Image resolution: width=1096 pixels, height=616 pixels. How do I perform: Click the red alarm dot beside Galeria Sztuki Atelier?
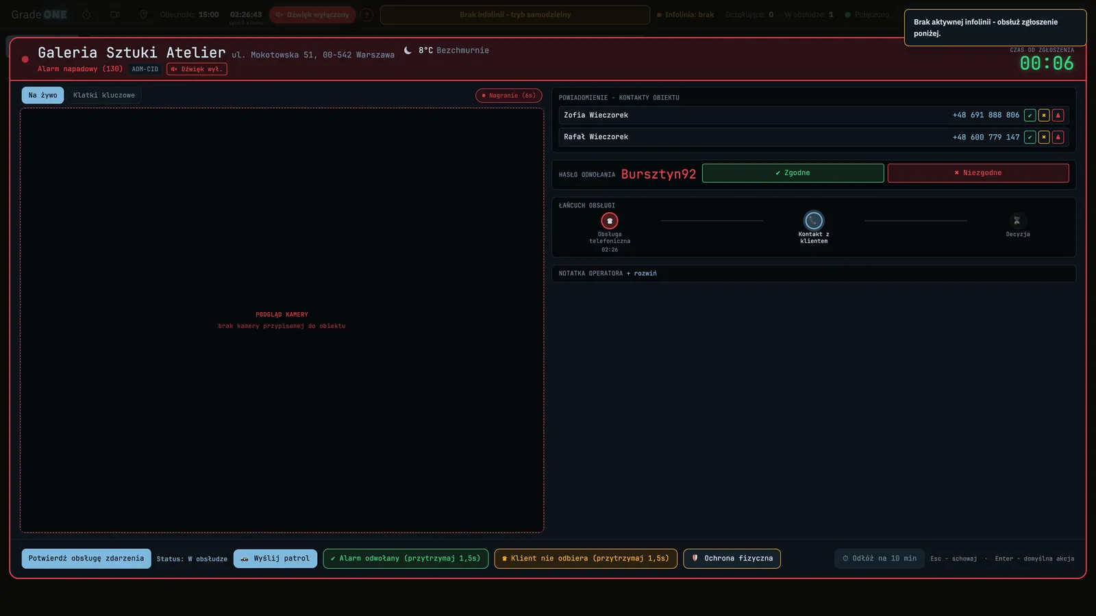(25, 60)
